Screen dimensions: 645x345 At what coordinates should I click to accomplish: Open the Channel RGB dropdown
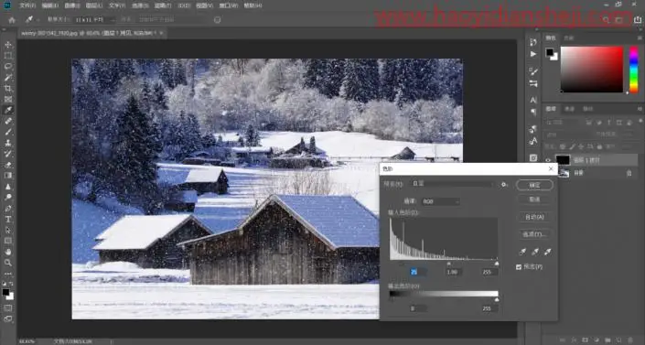pyautogui.click(x=441, y=201)
